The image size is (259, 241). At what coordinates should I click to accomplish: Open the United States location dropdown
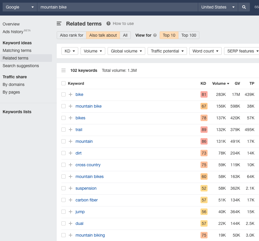[218, 6]
